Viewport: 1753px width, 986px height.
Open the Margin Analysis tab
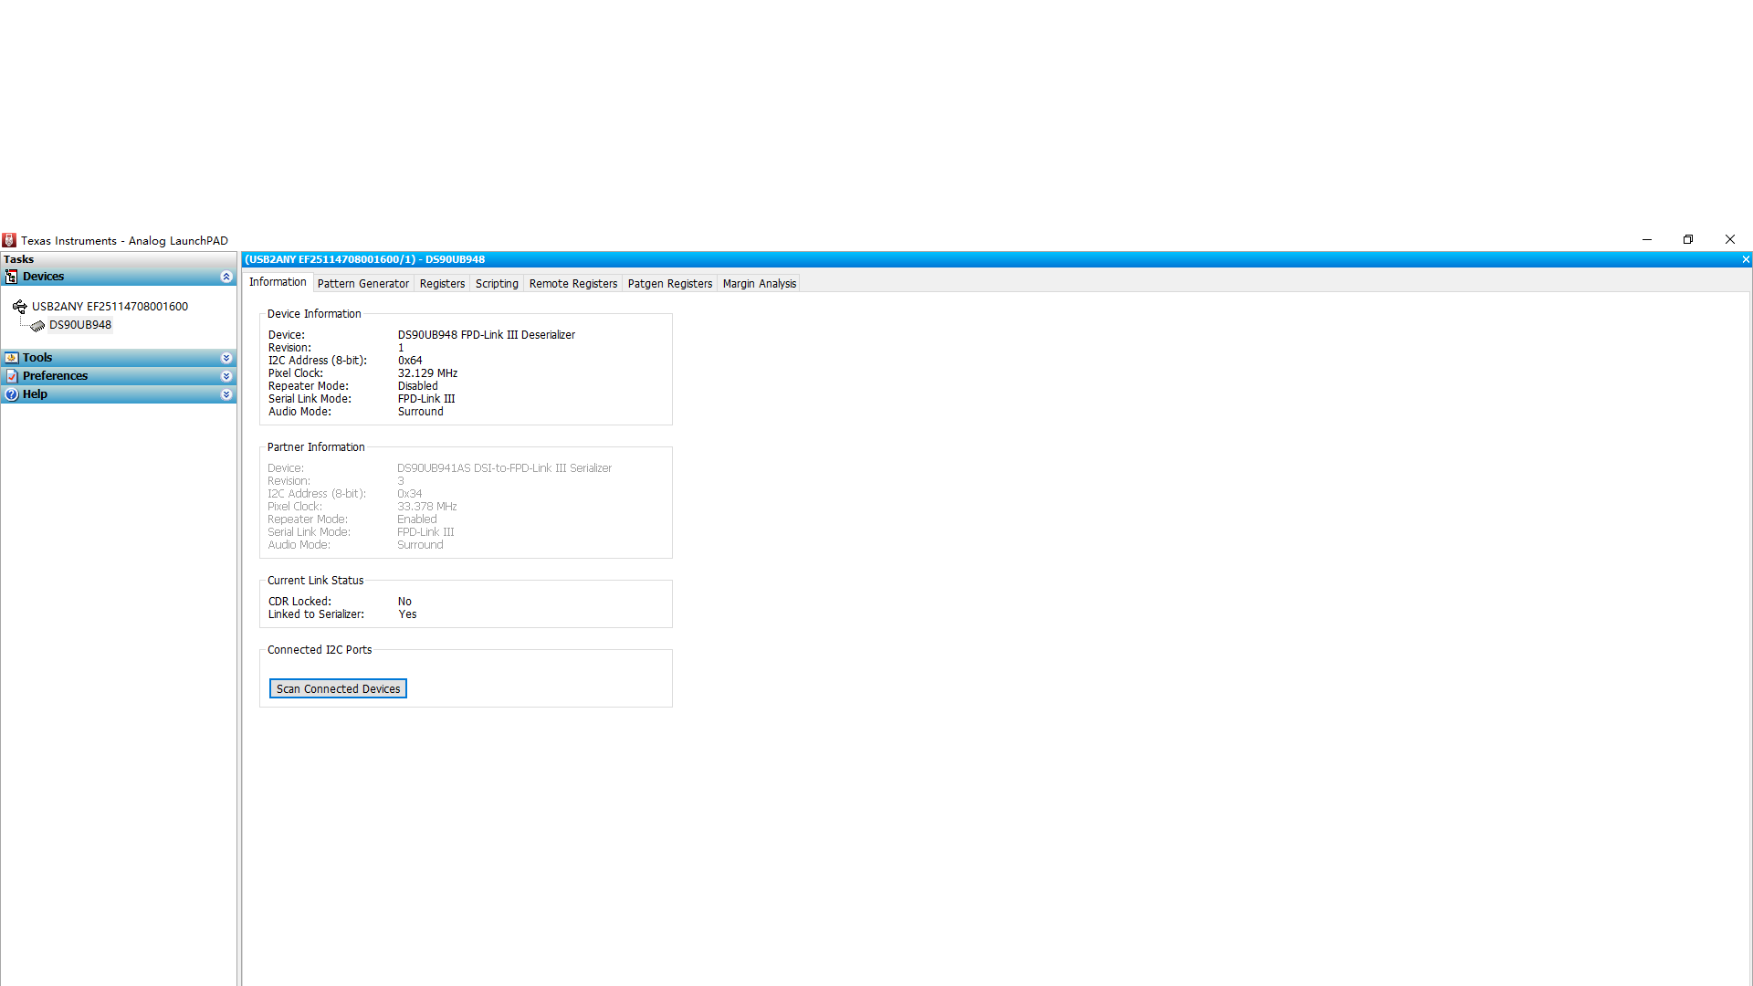coord(759,284)
